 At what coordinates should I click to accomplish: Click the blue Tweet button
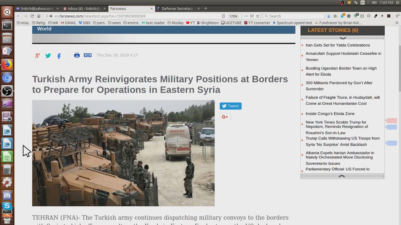point(230,106)
